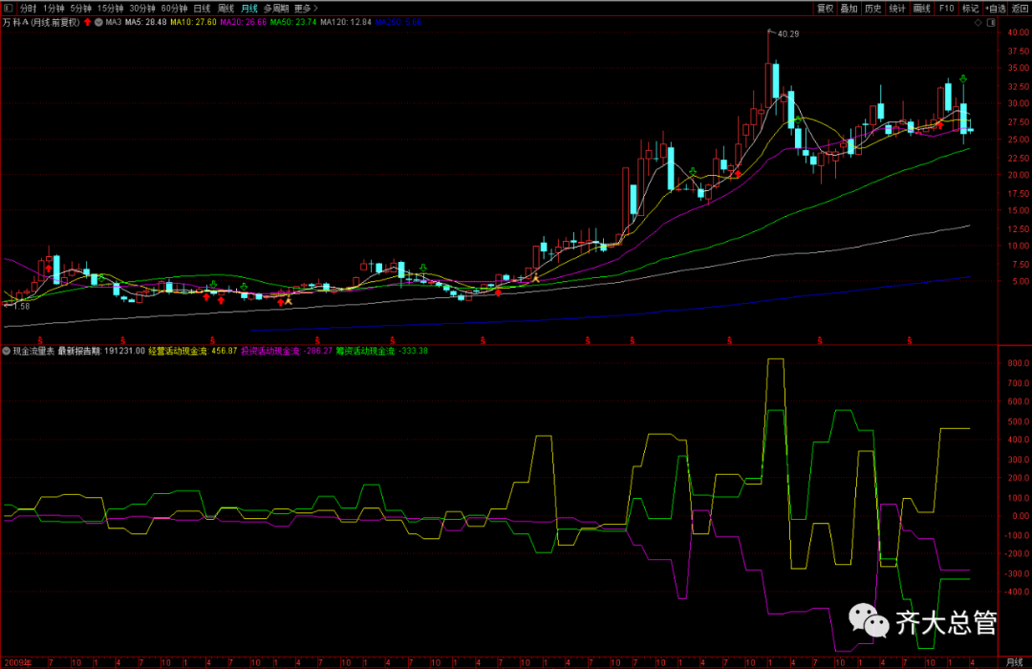The width and height of the screenshot is (1032, 669).
Task: Expand the 更多 periods menu
Action: pos(306,8)
